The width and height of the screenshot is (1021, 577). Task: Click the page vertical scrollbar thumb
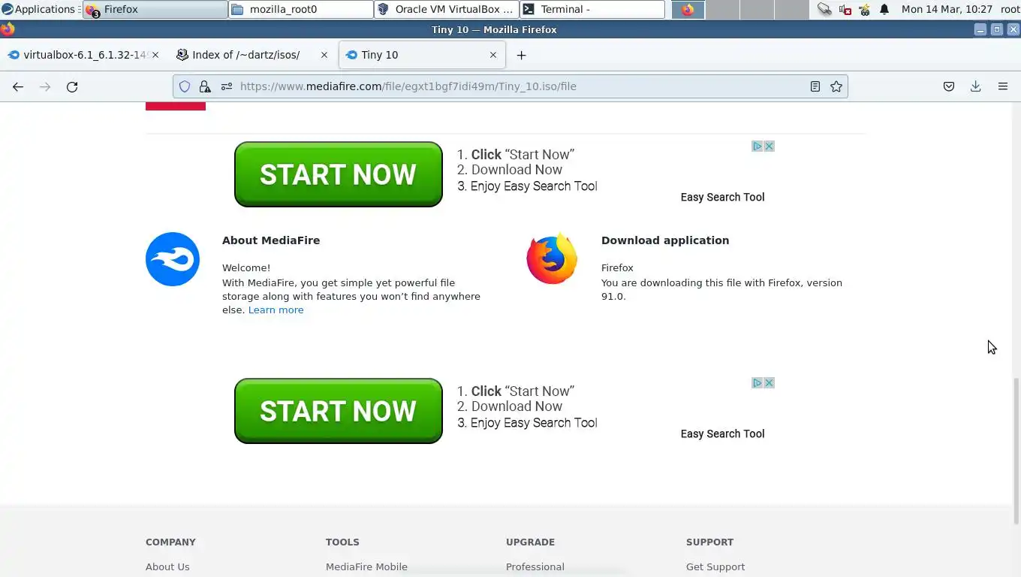[x=1016, y=451]
